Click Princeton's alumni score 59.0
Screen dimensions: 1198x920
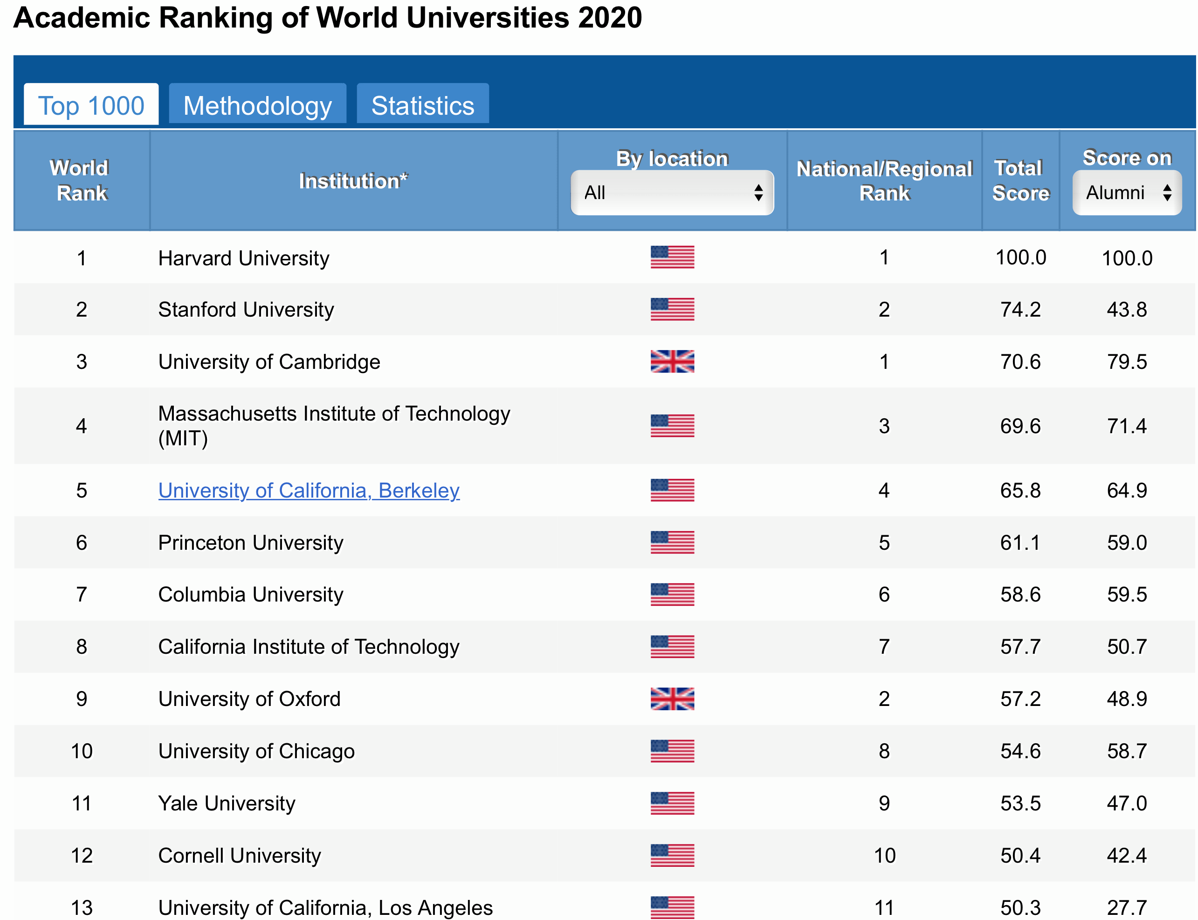[x=1127, y=543]
